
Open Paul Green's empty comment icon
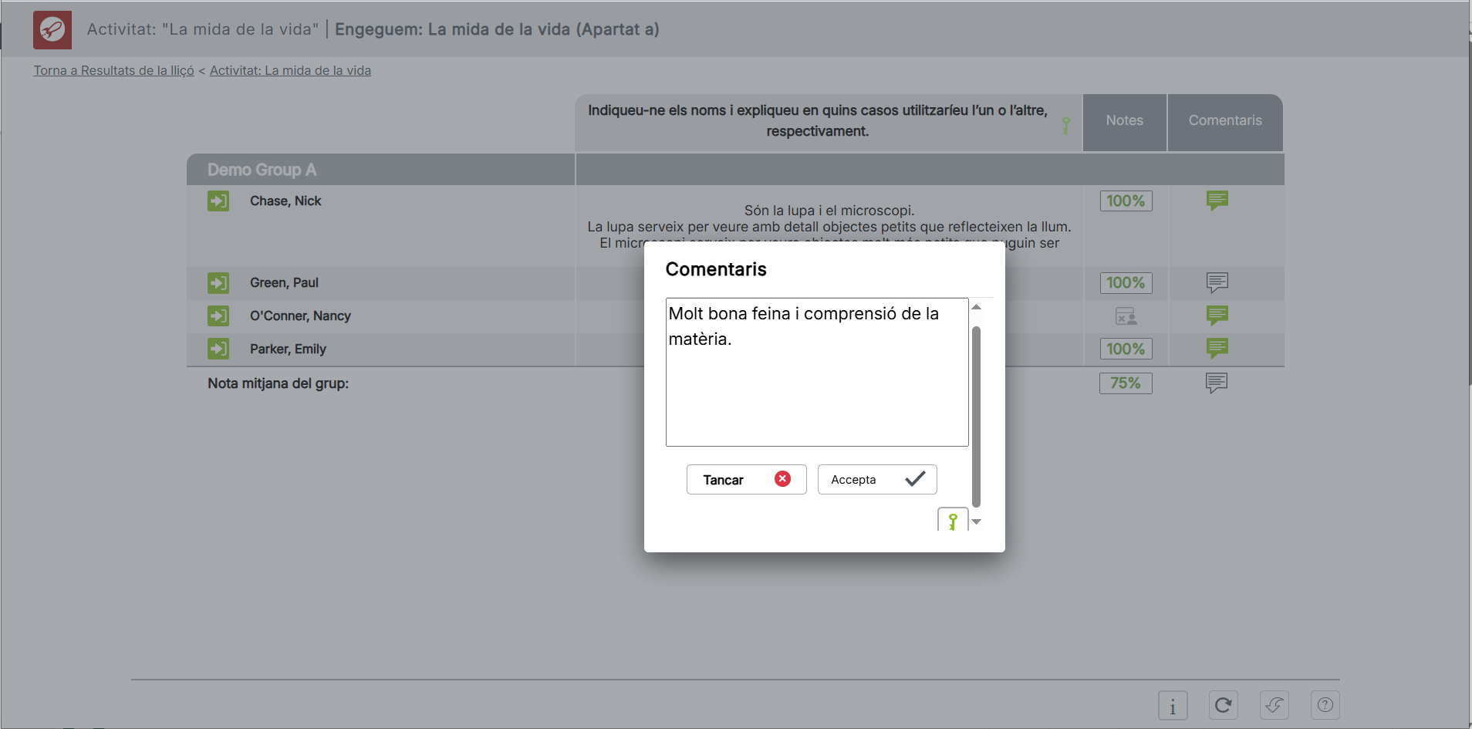1217,282
